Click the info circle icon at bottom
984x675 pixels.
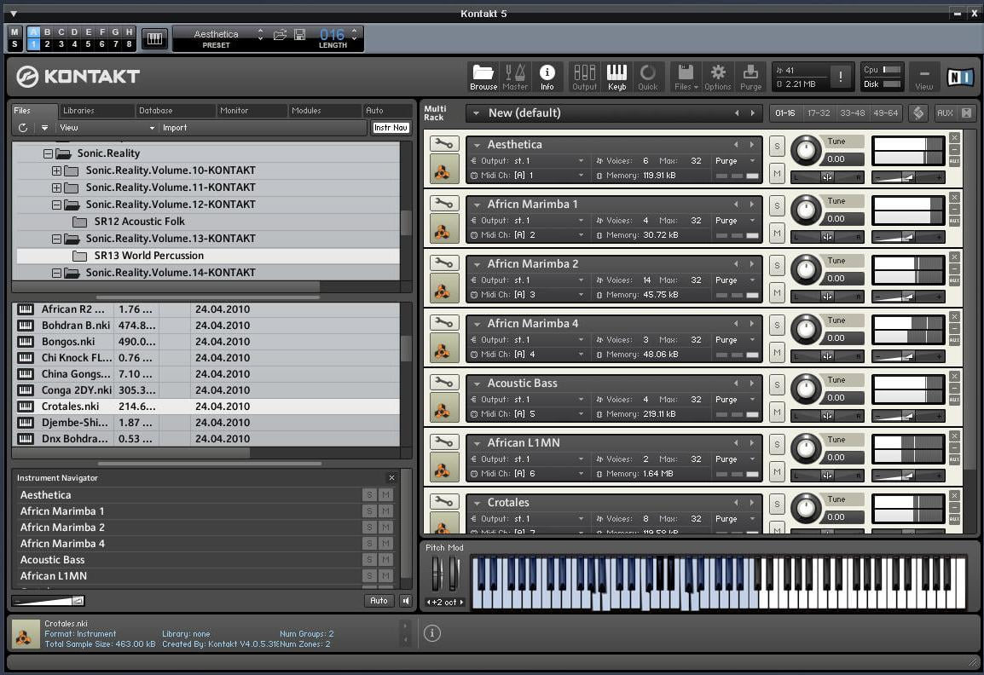431,633
